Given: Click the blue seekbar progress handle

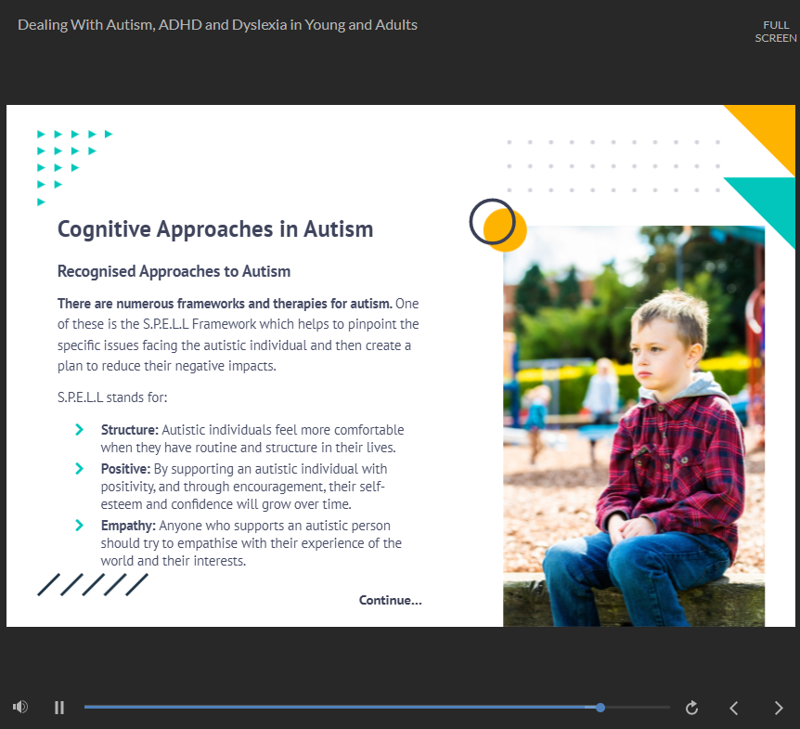Looking at the screenshot, I should (600, 708).
